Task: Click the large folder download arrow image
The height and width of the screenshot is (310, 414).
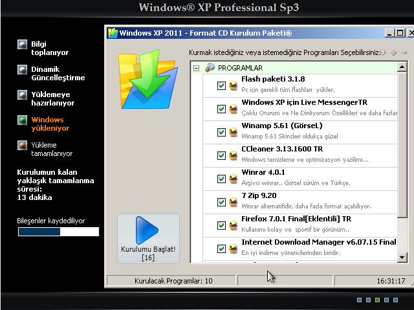Action: pyautogui.click(x=148, y=79)
